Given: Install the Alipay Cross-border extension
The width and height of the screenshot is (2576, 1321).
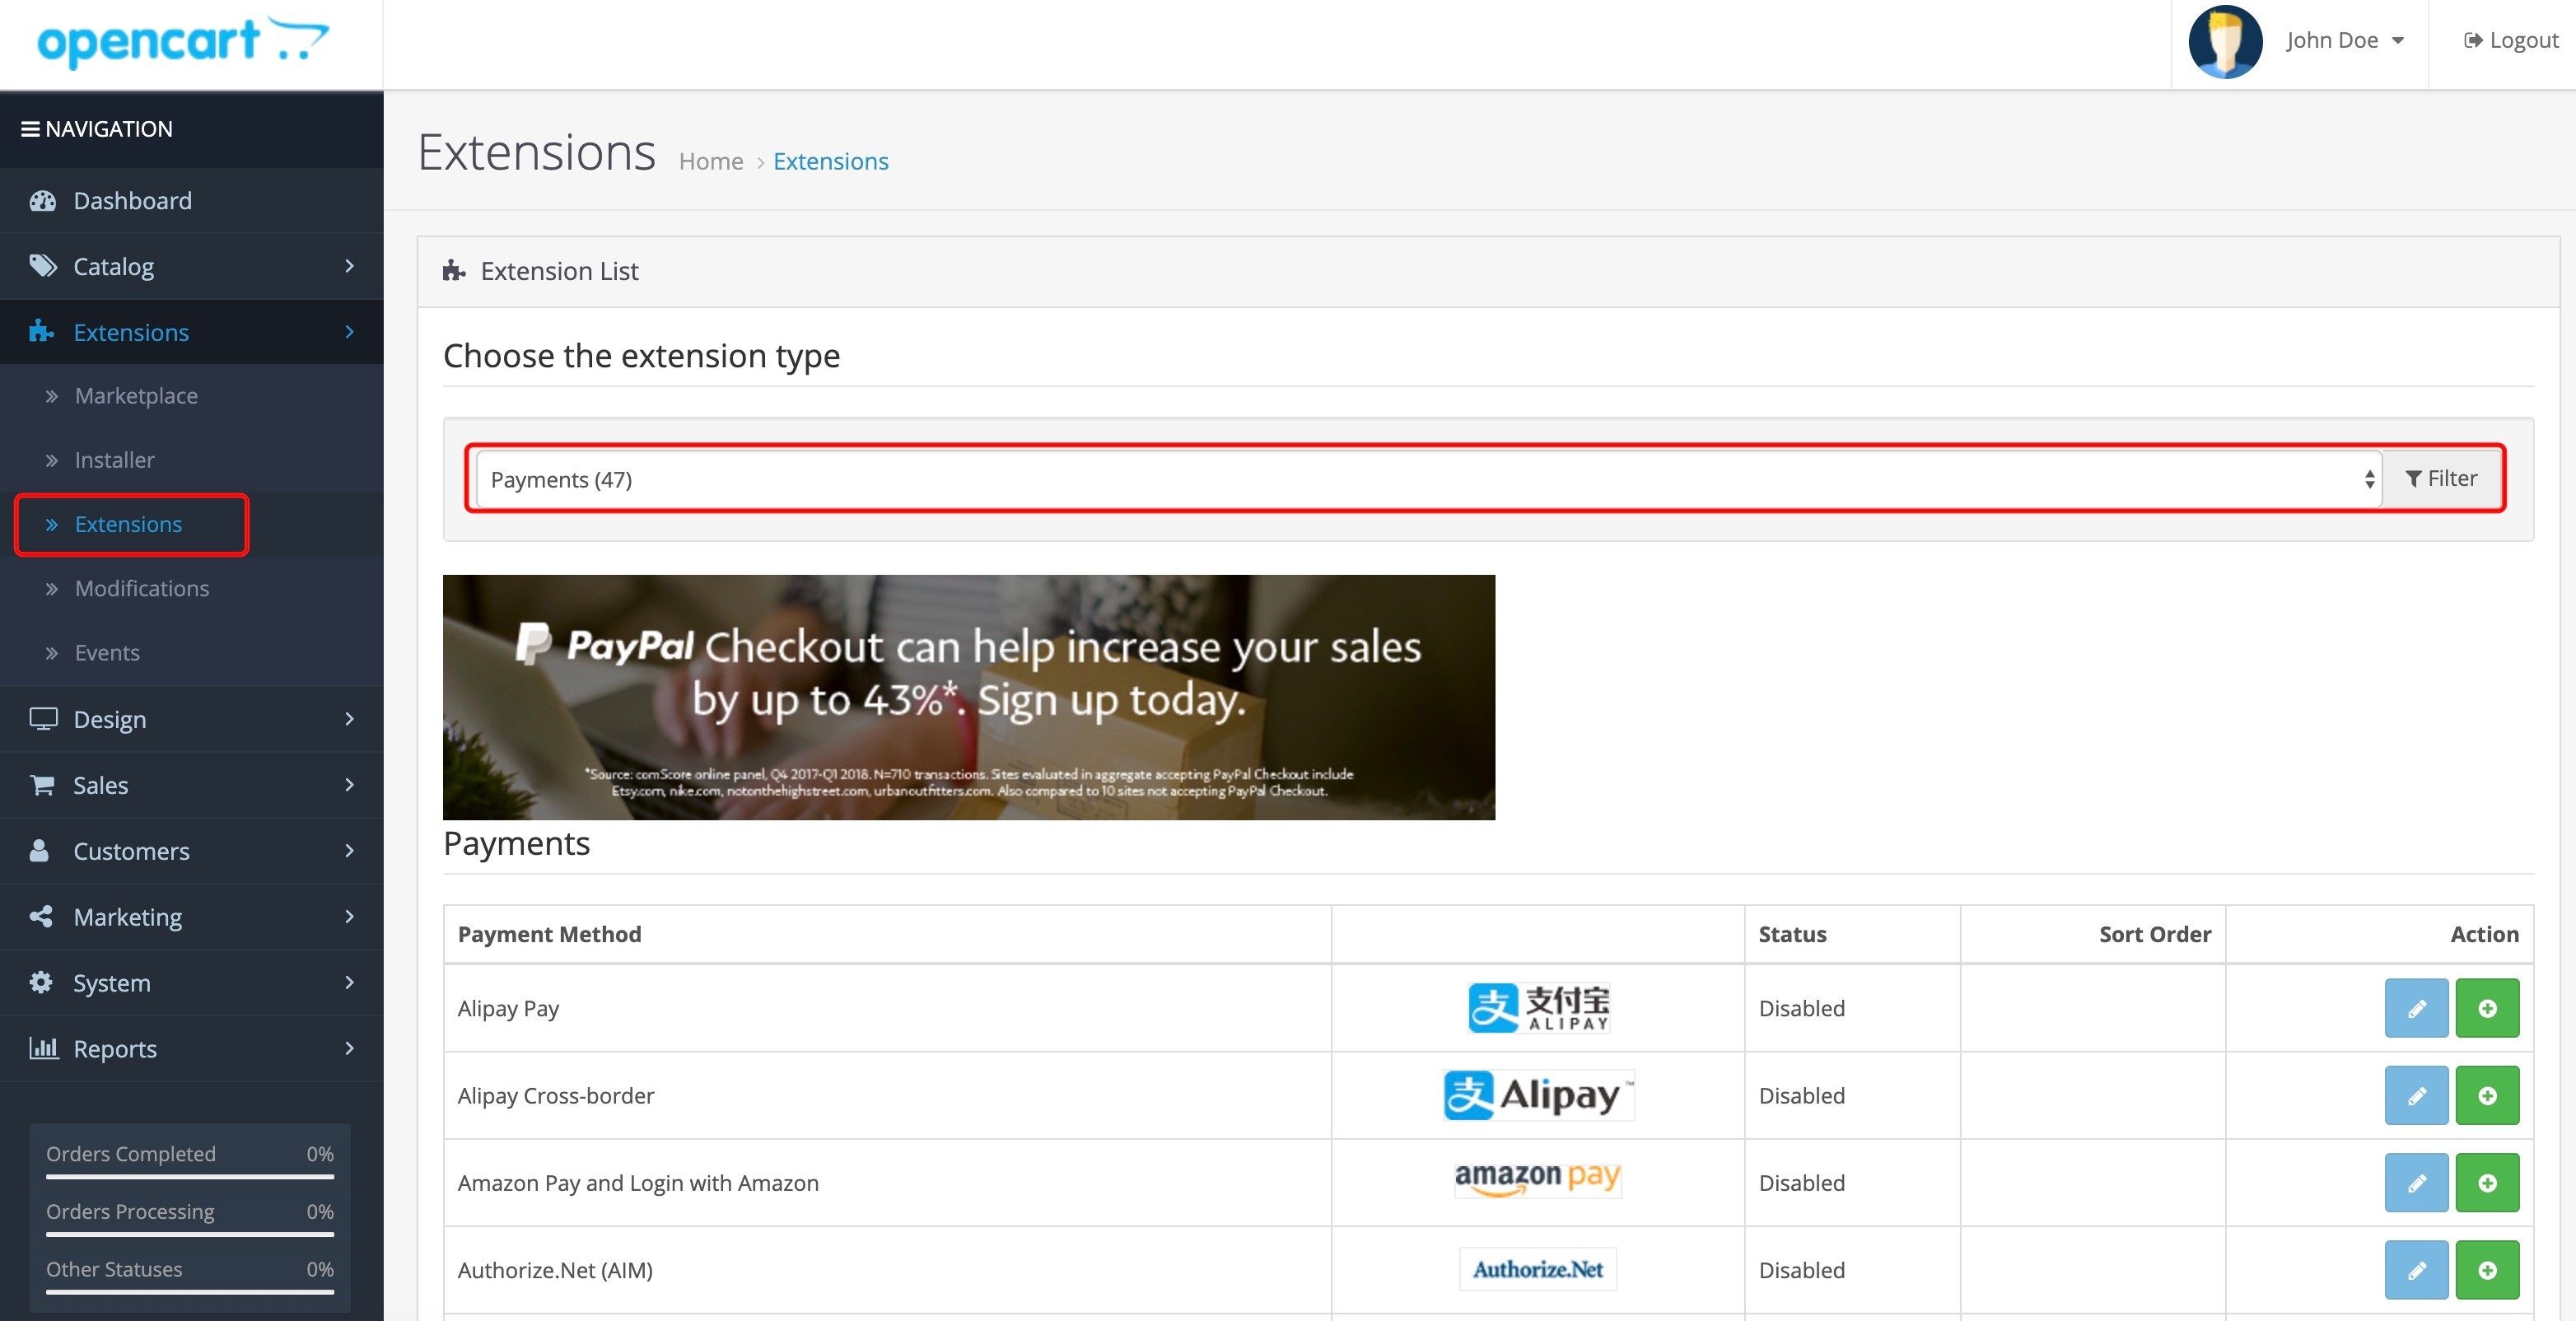Looking at the screenshot, I should tap(2487, 1095).
